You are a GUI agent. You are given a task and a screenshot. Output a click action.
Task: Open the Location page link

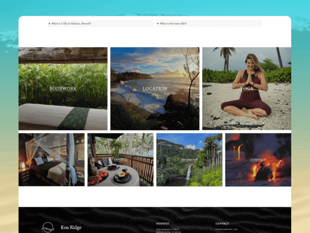click(155, 89)
